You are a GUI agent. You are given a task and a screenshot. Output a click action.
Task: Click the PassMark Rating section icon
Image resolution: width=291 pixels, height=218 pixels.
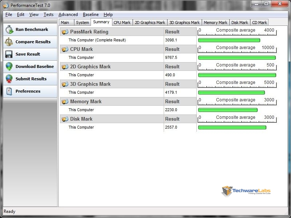coord(65,32)
